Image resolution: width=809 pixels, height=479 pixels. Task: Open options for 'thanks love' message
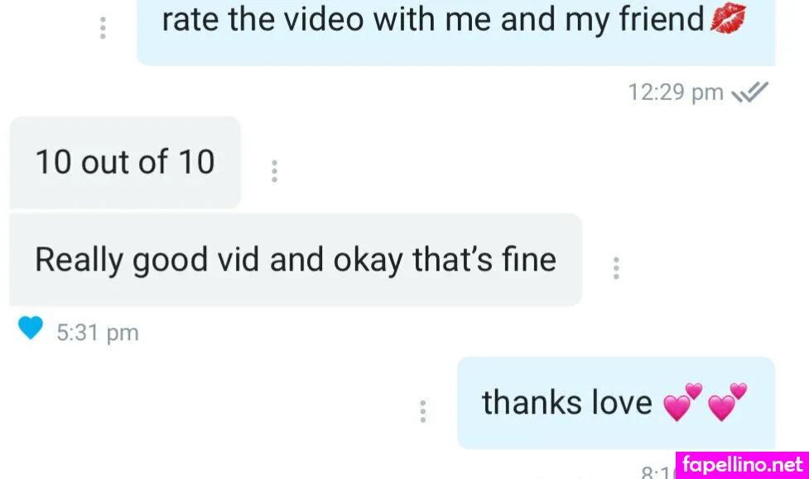click(x=423, y=411)
